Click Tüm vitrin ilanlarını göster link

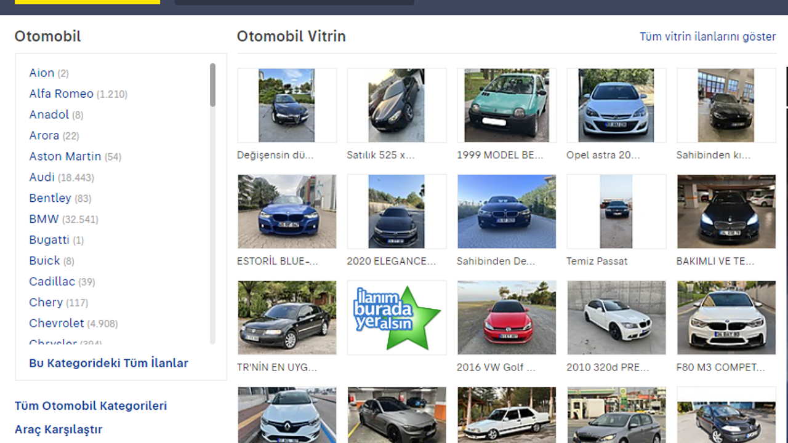pos(708,36)
